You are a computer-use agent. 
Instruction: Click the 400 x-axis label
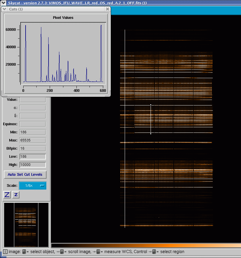76,90
